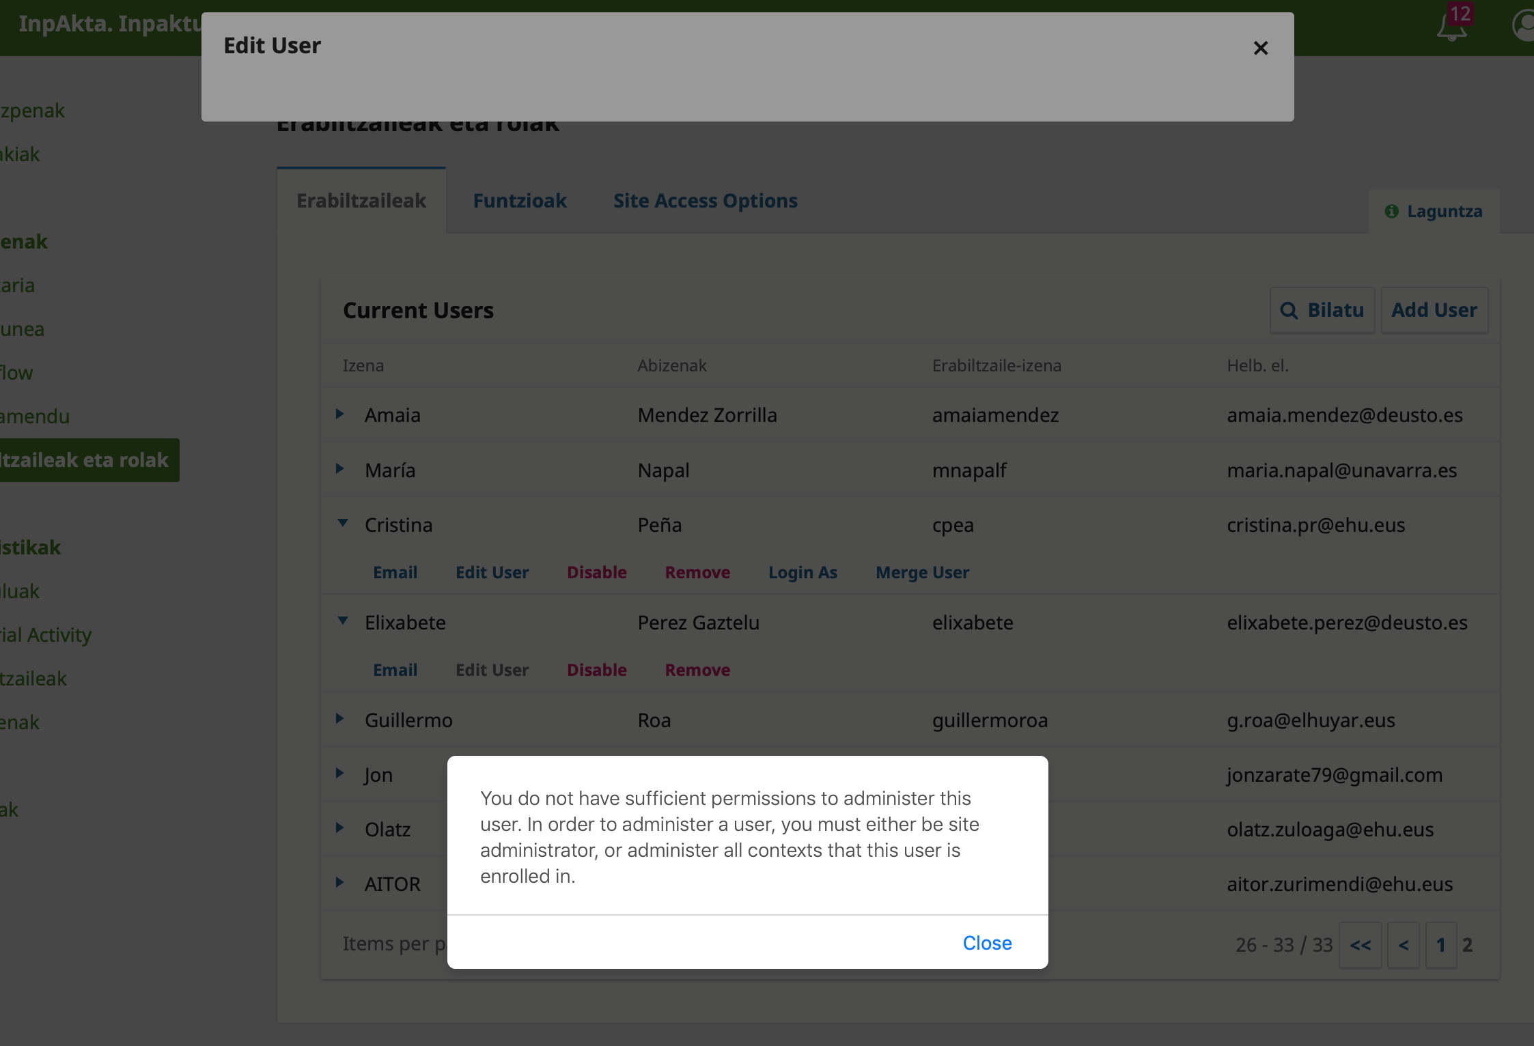
Task: Collapse the Cristina user row
Action: pyautogui.click(x=343, y=524)
